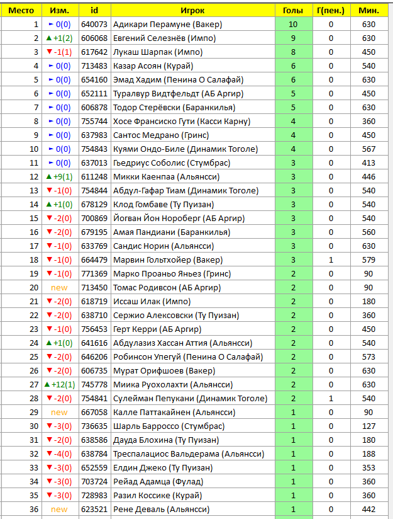Click the 'Г(пен.)' column header
This screenshot has width=393, height=519.
coord(331,11)
